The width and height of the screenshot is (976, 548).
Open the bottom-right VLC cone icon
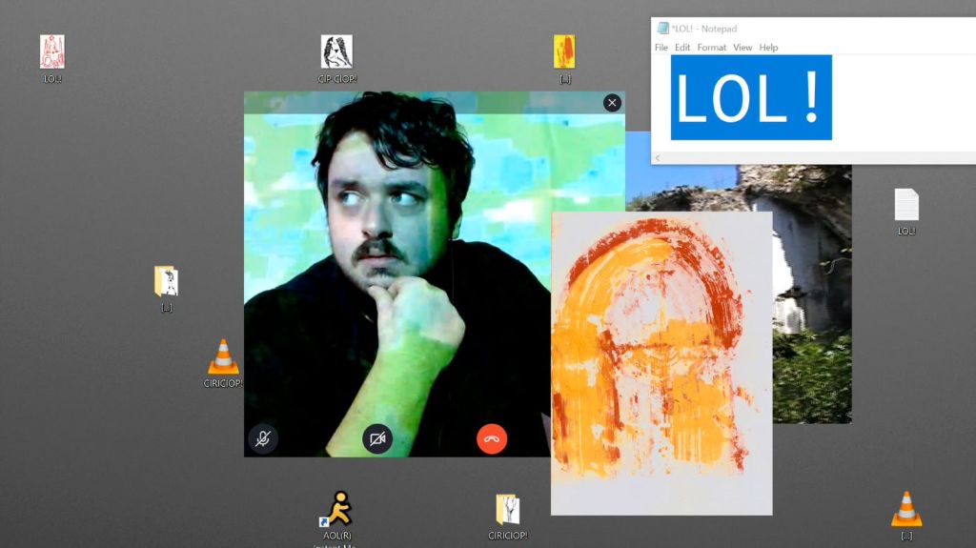(906, 510)
